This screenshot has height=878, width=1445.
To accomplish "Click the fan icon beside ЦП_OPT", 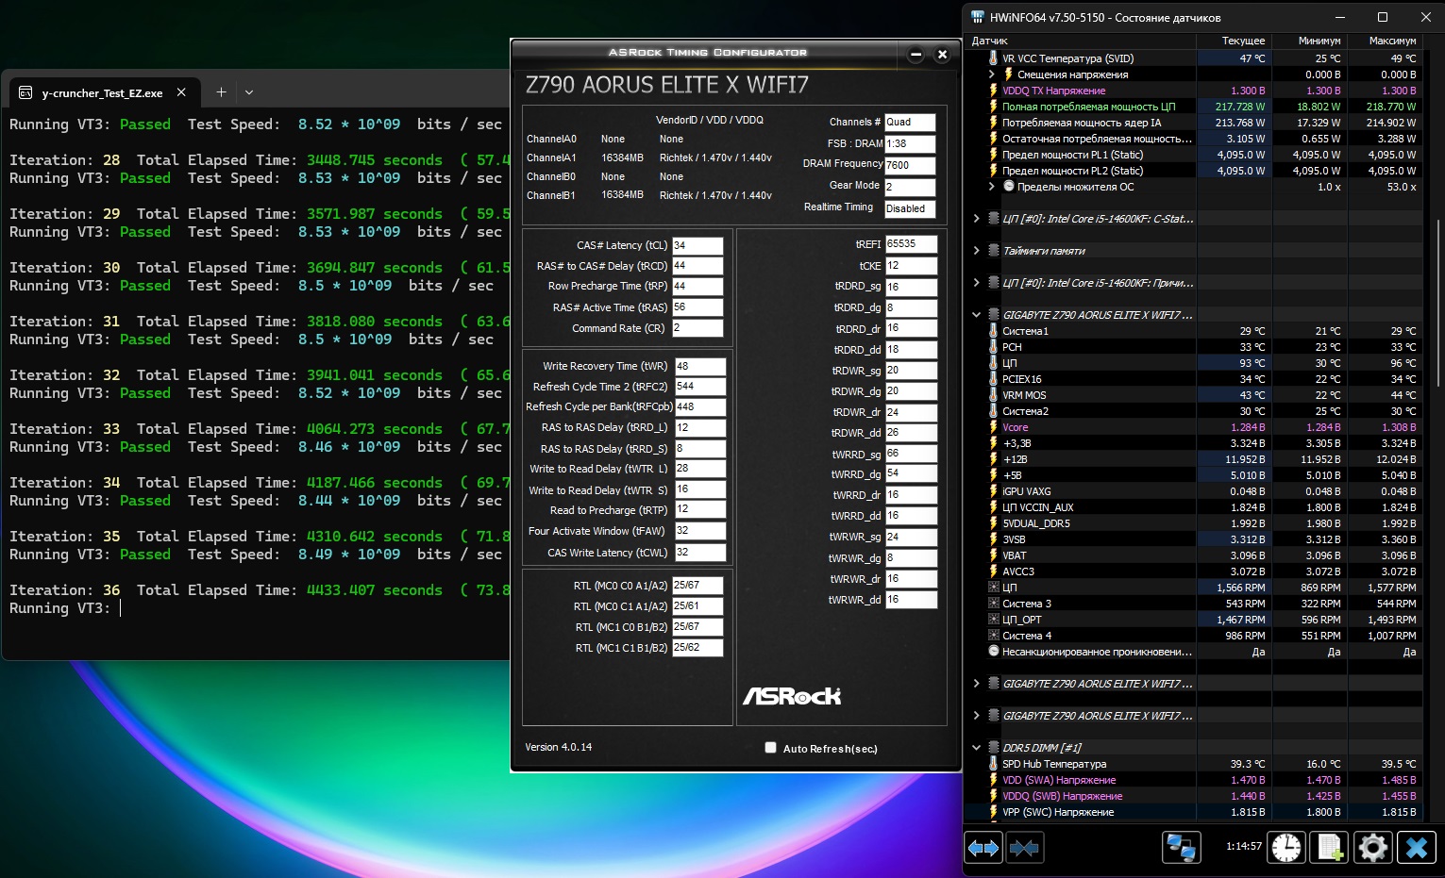I will point(993,620).
